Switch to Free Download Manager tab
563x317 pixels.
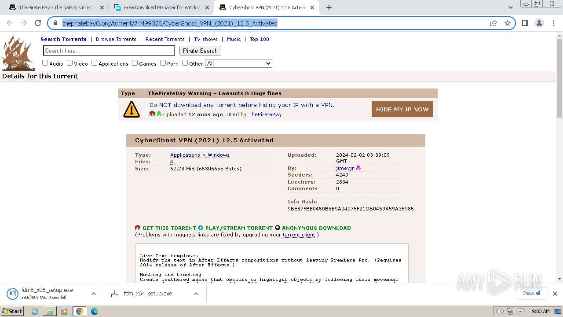click(161, 7)
